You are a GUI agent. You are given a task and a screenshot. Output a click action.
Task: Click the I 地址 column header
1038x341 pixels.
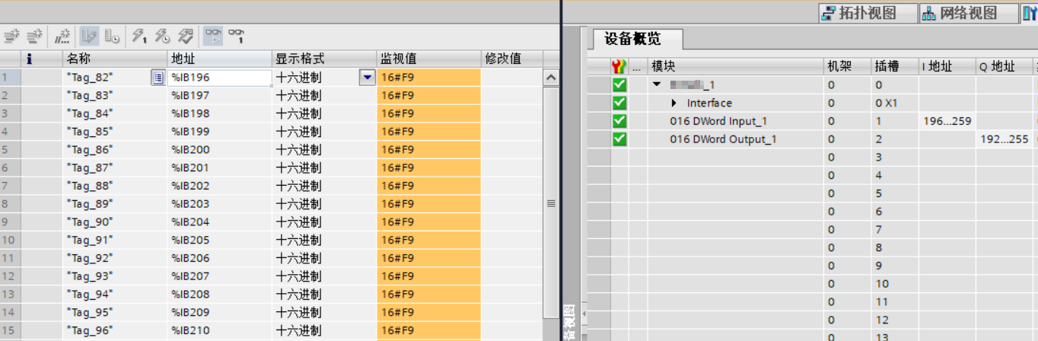(x=947, y=66)
